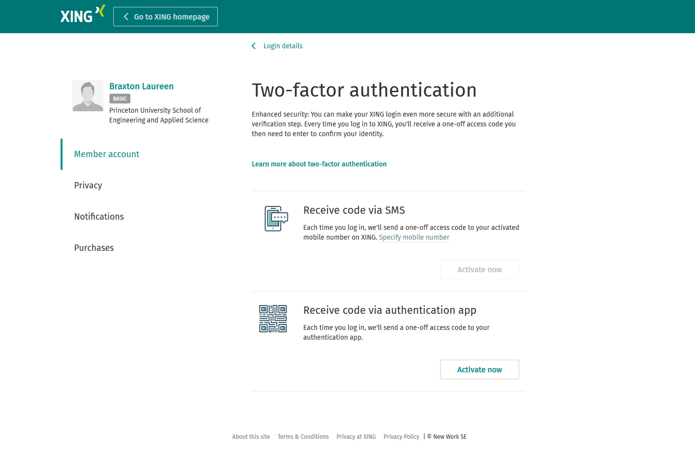
Task: Click the QR code authentication app icon
Action: pos(273,319)
